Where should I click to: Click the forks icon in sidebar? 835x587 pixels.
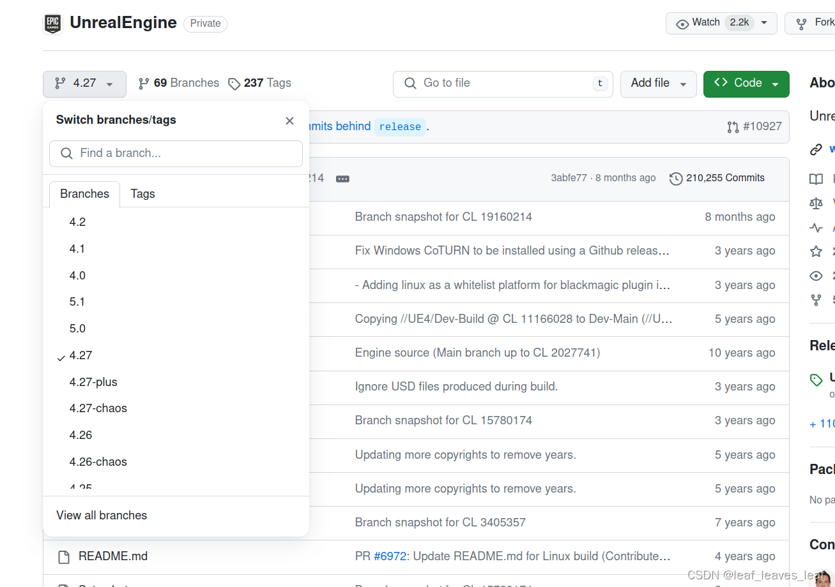pos(816,299)
